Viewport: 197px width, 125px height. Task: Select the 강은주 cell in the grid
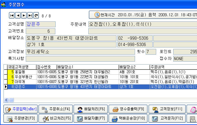[25, 87]
